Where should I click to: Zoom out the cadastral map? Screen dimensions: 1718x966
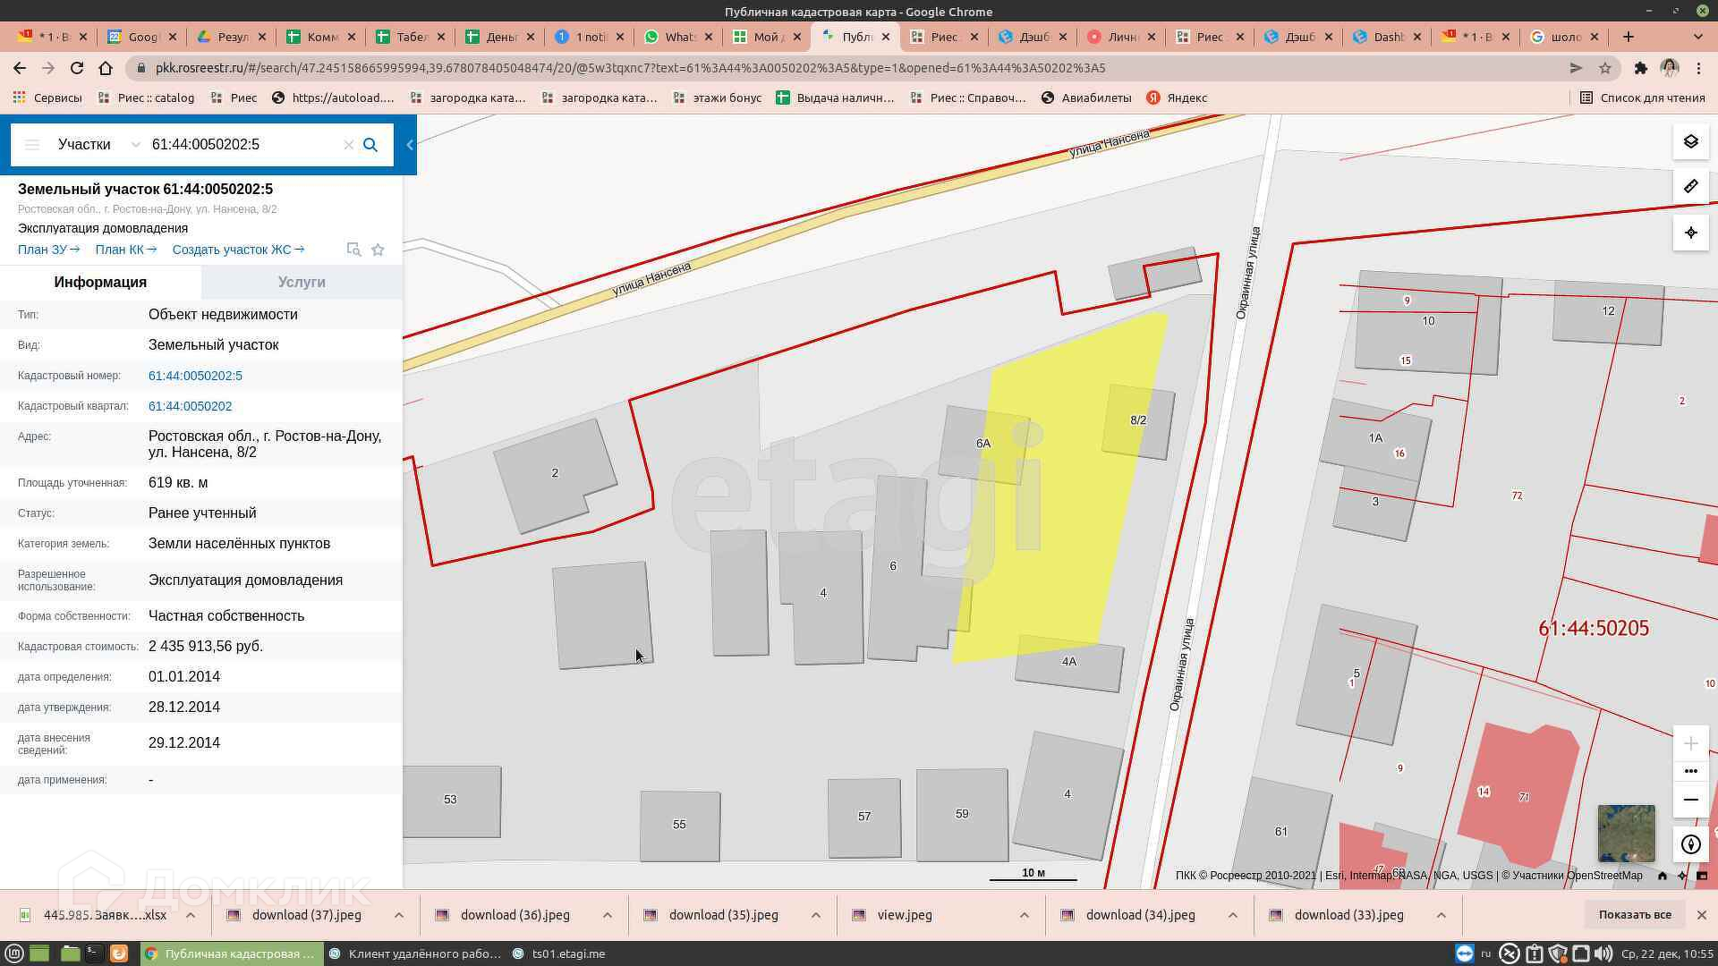click(1690, 800)
